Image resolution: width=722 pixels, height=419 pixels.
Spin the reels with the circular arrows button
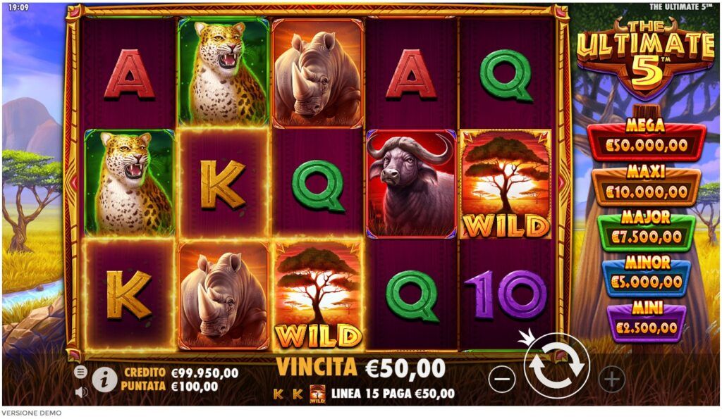click(556, 365)
